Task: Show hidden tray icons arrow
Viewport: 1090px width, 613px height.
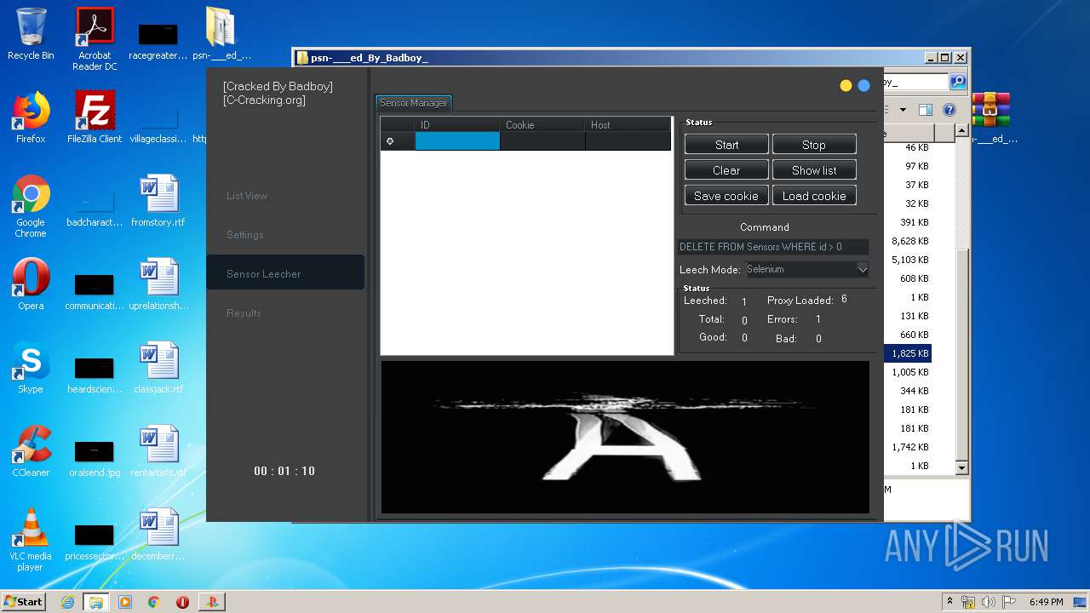Action: 949,601
